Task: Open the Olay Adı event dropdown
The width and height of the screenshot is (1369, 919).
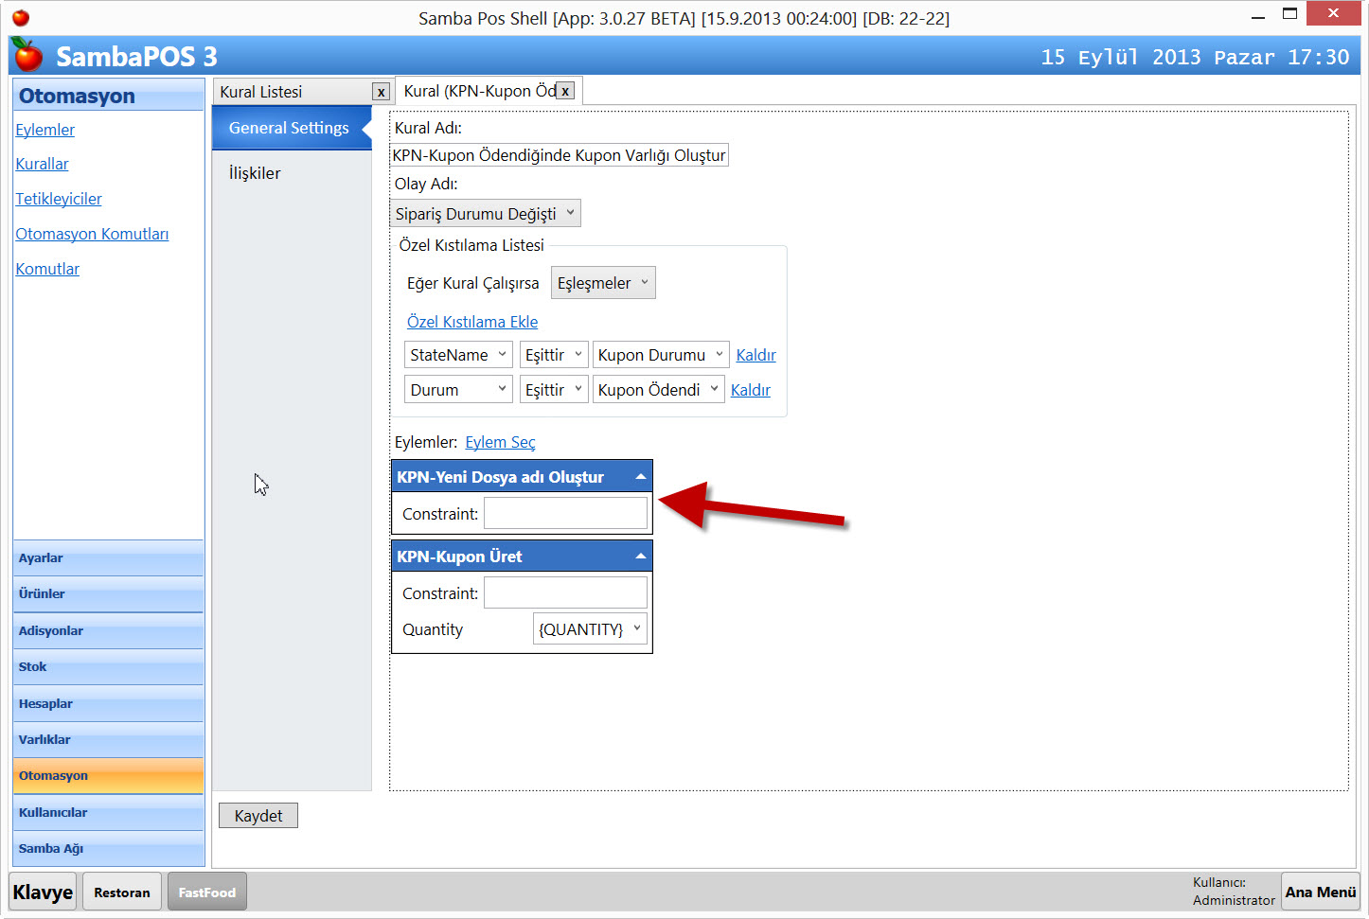Action: [x=485, y=214]
